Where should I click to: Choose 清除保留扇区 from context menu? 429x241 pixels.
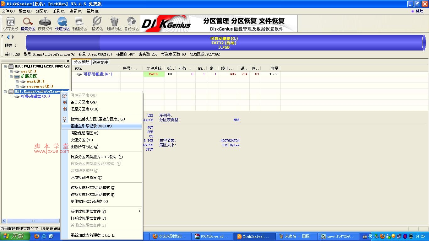[102, 133]
